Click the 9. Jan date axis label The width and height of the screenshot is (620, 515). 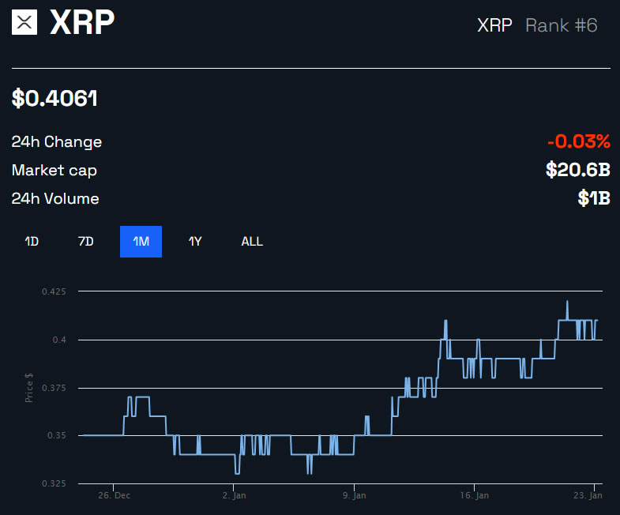point(354,496)
